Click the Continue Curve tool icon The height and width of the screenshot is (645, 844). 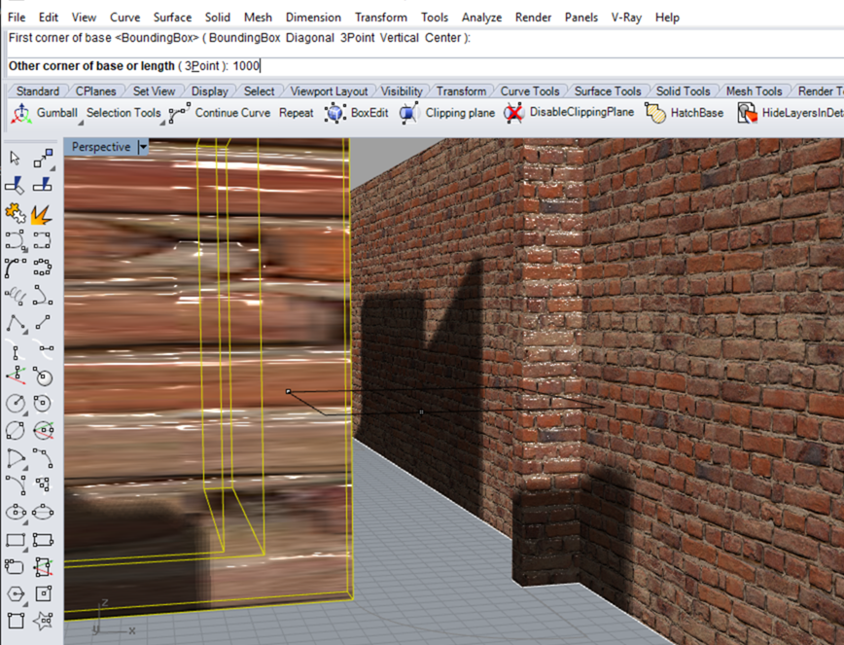[x=179, y=113]
